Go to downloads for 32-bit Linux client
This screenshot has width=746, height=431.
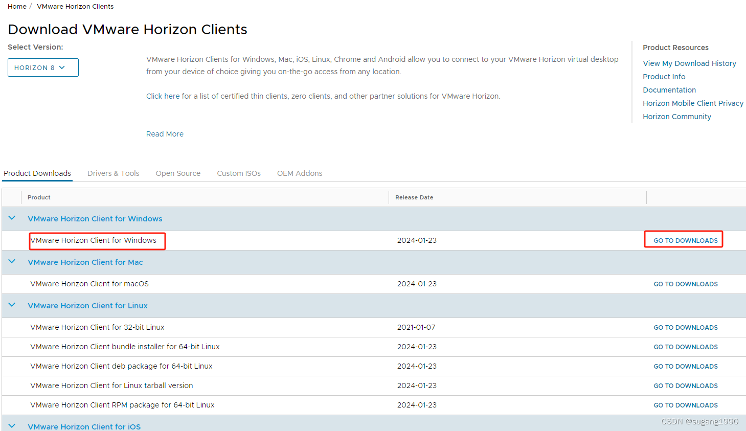click(686, 327)
